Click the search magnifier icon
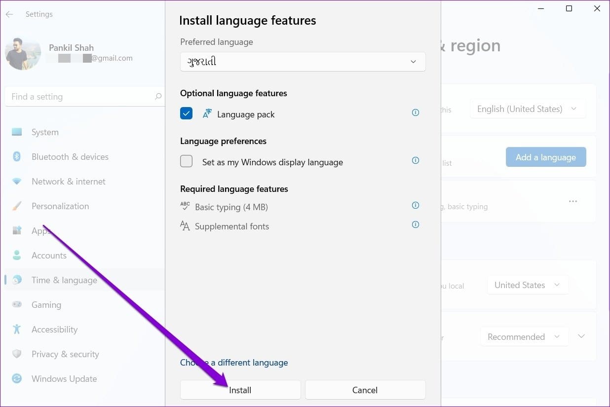The height and width of the screenshot is (407, 610). pos(158,97)
